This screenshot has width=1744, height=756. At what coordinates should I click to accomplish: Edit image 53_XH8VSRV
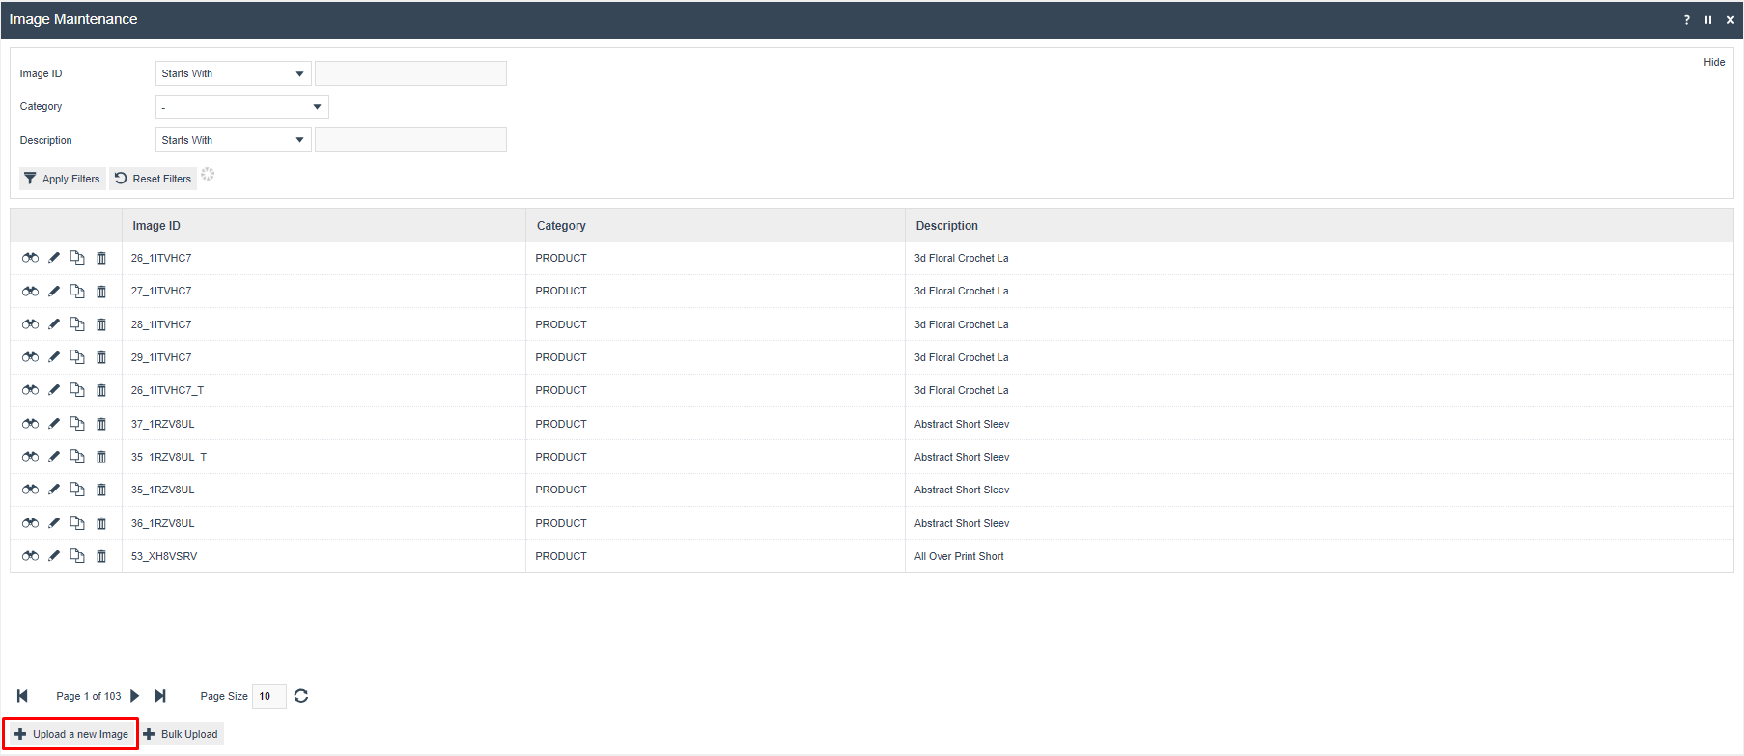tap(54, 556)
